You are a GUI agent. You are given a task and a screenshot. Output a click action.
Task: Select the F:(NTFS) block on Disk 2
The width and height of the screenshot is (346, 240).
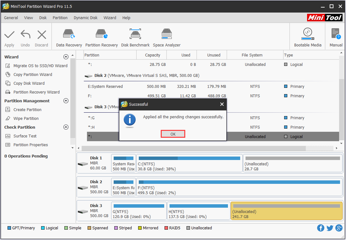(240, 187)
